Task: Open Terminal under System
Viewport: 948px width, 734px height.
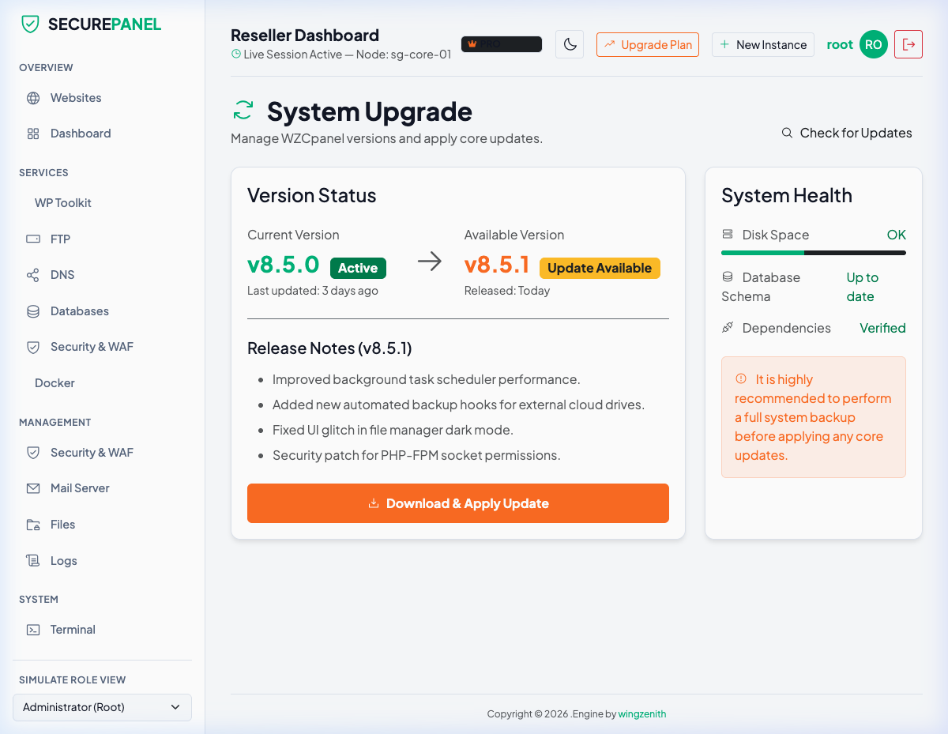Action: [102, 630]
